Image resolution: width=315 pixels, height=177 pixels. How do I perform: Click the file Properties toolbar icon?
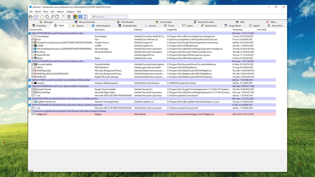(57, 17)
